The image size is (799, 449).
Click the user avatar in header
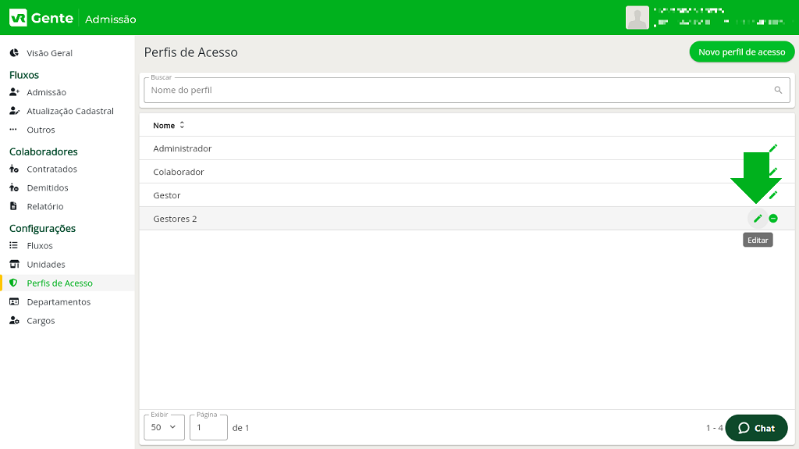pos(637,18)
